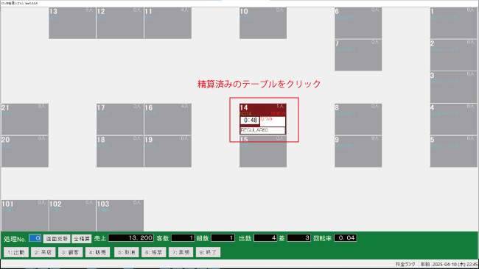The height and width of the screenshot is (269, 479).
Task: Click the 7:業務 button
Action: click(x=181, y=252)
